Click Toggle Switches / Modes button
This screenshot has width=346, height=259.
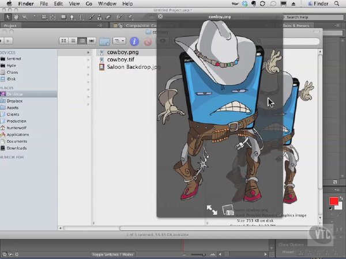pyautogui.click(x=112, y=254)
